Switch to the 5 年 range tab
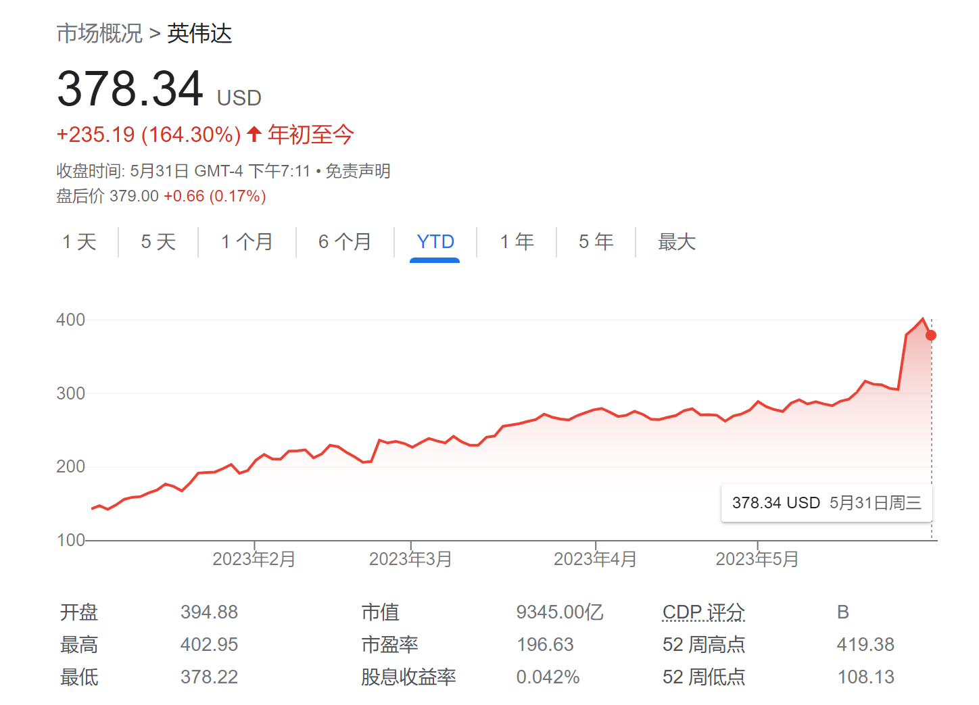This screenshot has width=979, height=705. pyautogui.click(x=596, y=241)
